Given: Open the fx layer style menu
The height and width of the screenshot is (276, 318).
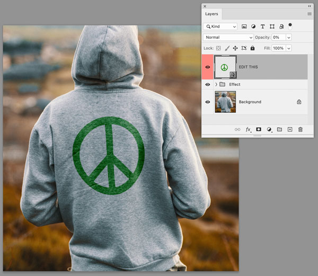Looking at the screenshot, I should (248, 129).
